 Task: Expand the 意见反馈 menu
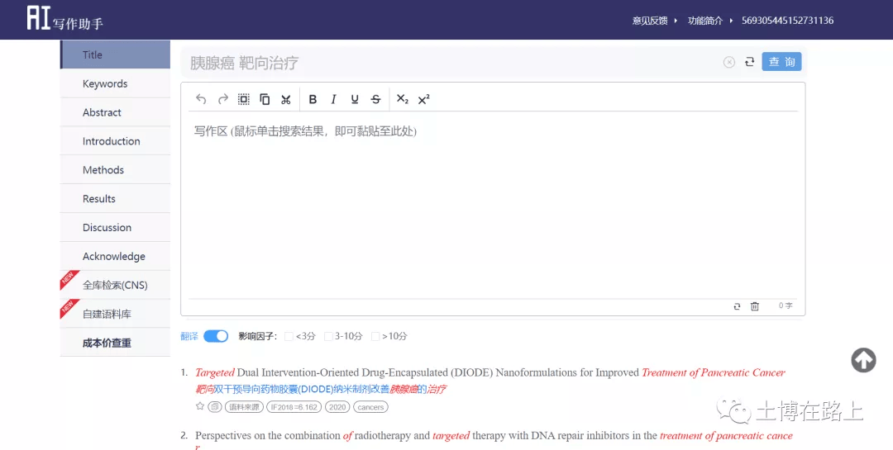coord(654,21)
